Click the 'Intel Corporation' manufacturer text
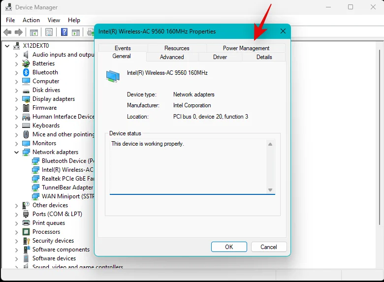 (192, 105)
